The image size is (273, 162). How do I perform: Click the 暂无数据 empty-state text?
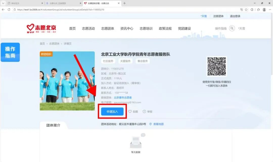coord(136,152)
